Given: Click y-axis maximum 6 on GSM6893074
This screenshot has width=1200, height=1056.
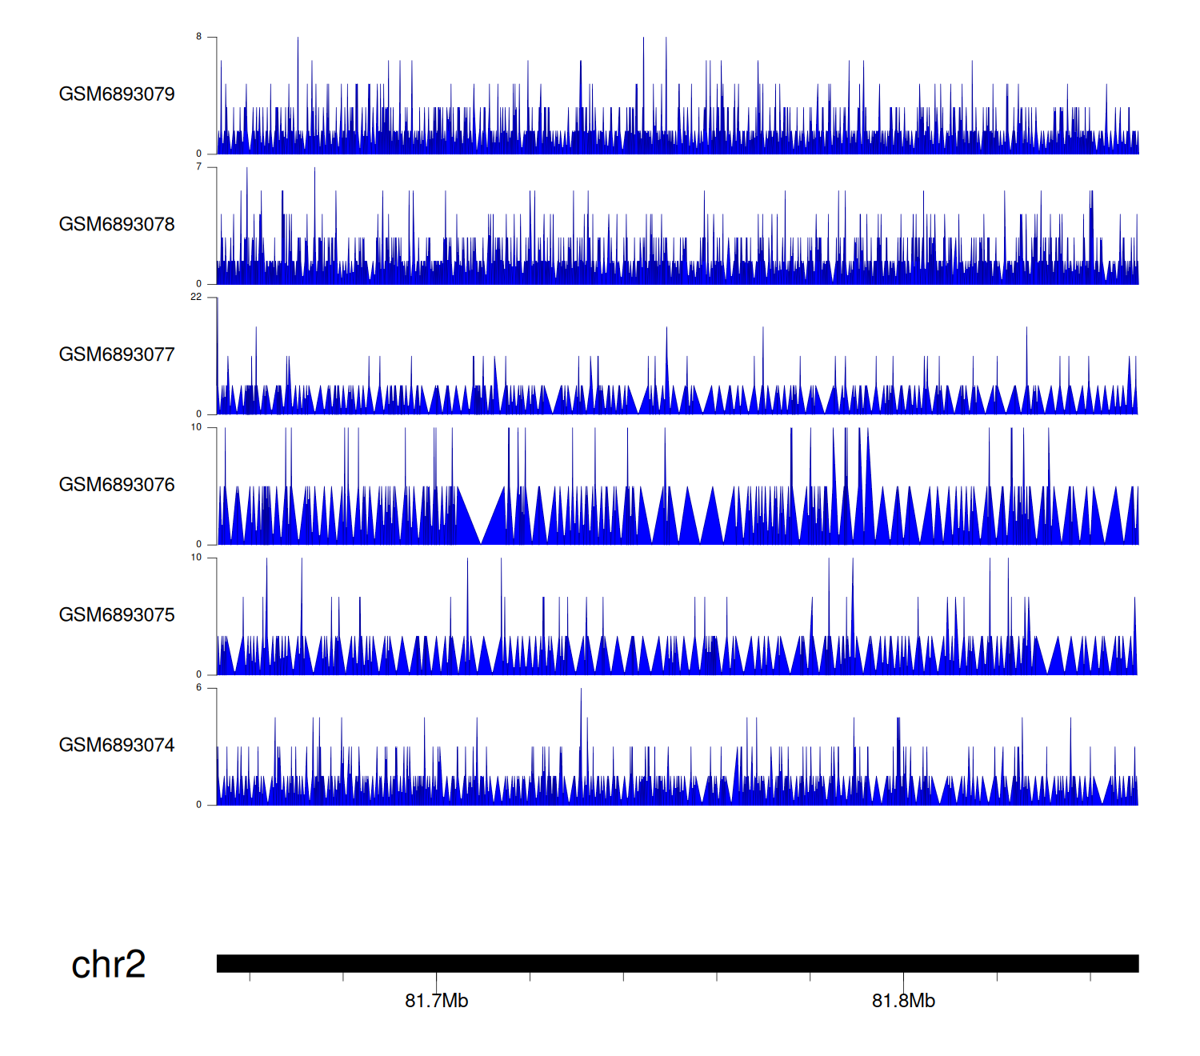Looking at the screenshot, I should pos(198,688).
